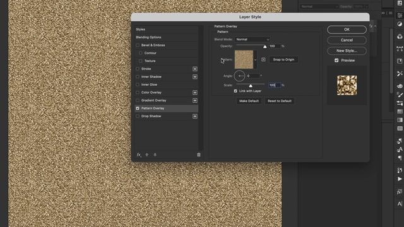Enable the Contour checkbox
The width and height of the screenshot is (404, 227).
coord(140,53)
